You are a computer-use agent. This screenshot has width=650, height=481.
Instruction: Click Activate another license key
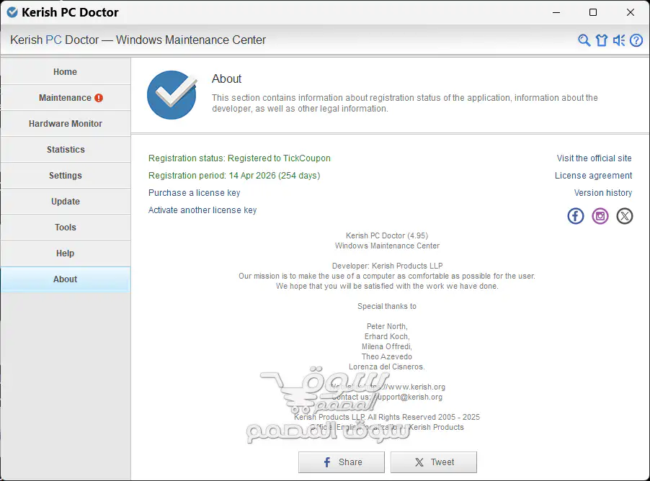[202, 210]
